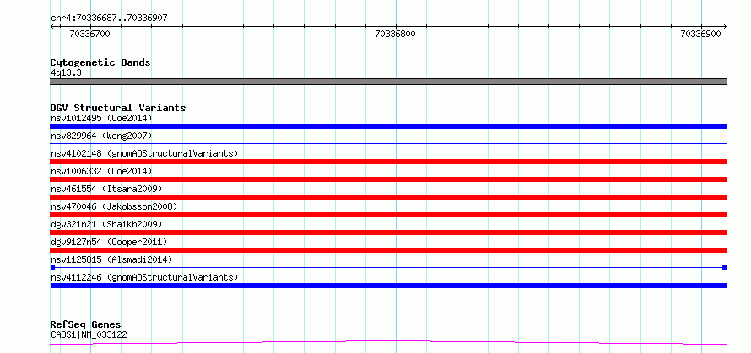Click the nsv4112246 (gnomADStructuralVariants) label
This screenshot has width=751, height=353.
(x=144, y=277)
